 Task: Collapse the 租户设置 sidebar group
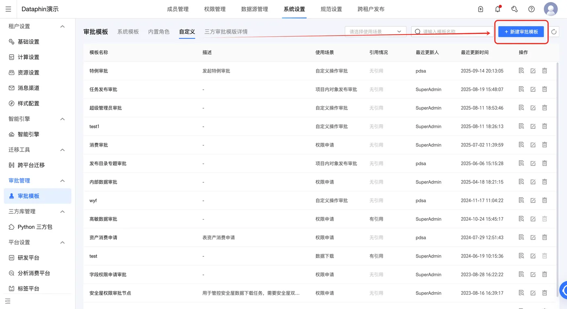[x=62, y=26]
